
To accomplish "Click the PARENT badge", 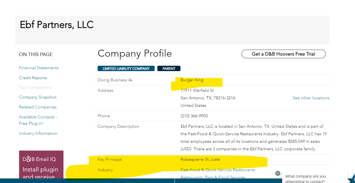I will [x=169, y=68].
